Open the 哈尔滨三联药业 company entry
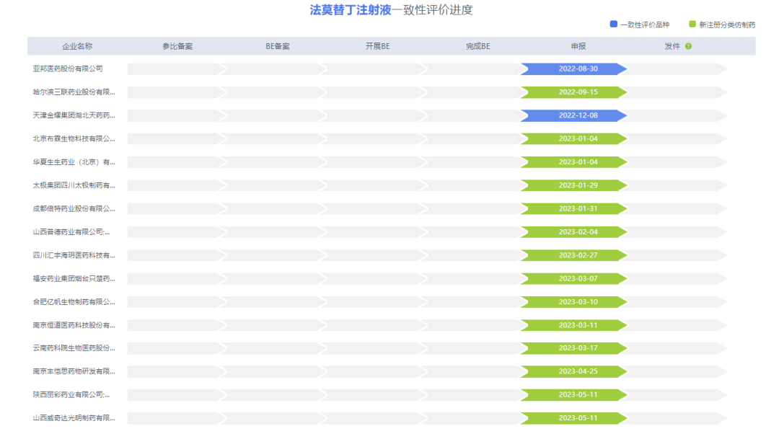The height and width of the screenshot is (434, 779). 74,92
